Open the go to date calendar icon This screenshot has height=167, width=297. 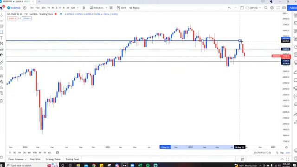click(58, 153)
